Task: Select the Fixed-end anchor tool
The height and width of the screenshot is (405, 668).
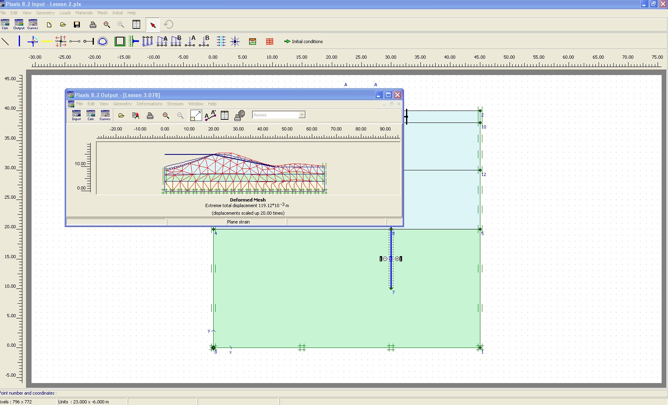Action: (x=89, y=41)
